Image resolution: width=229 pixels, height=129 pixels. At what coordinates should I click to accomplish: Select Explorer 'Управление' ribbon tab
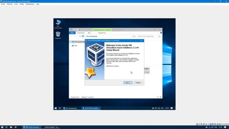(x=102, y=33)
